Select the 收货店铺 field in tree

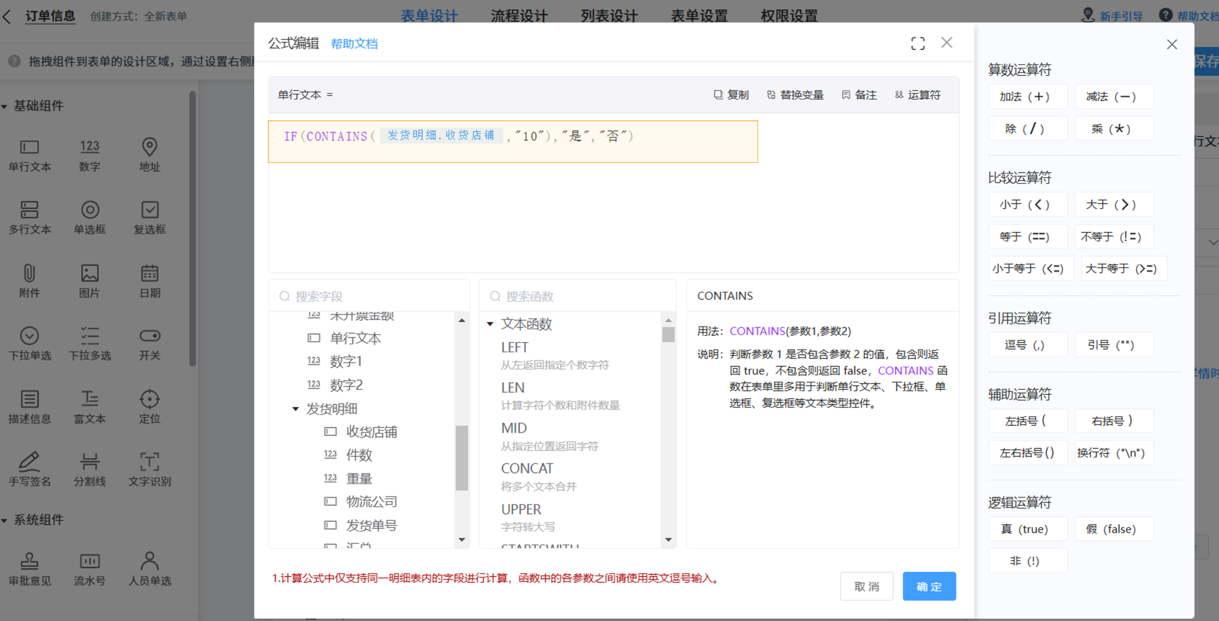[371, 432]
